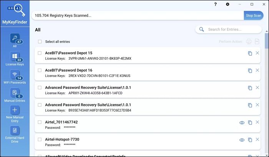Open the help question mark icon
Image resolution: width=269 pixels, height=157 pixels.
[216, 4]
